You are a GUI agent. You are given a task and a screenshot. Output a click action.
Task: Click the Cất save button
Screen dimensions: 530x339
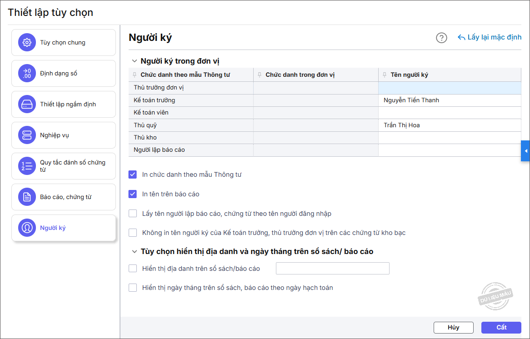pyautogui.click(x=501, y=328)
